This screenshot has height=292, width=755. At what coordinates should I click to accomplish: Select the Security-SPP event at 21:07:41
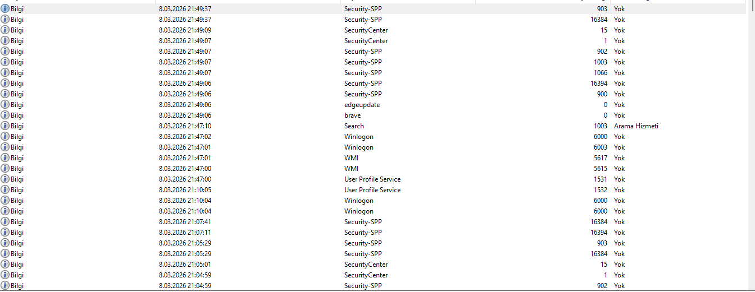(x=373, y=222)
